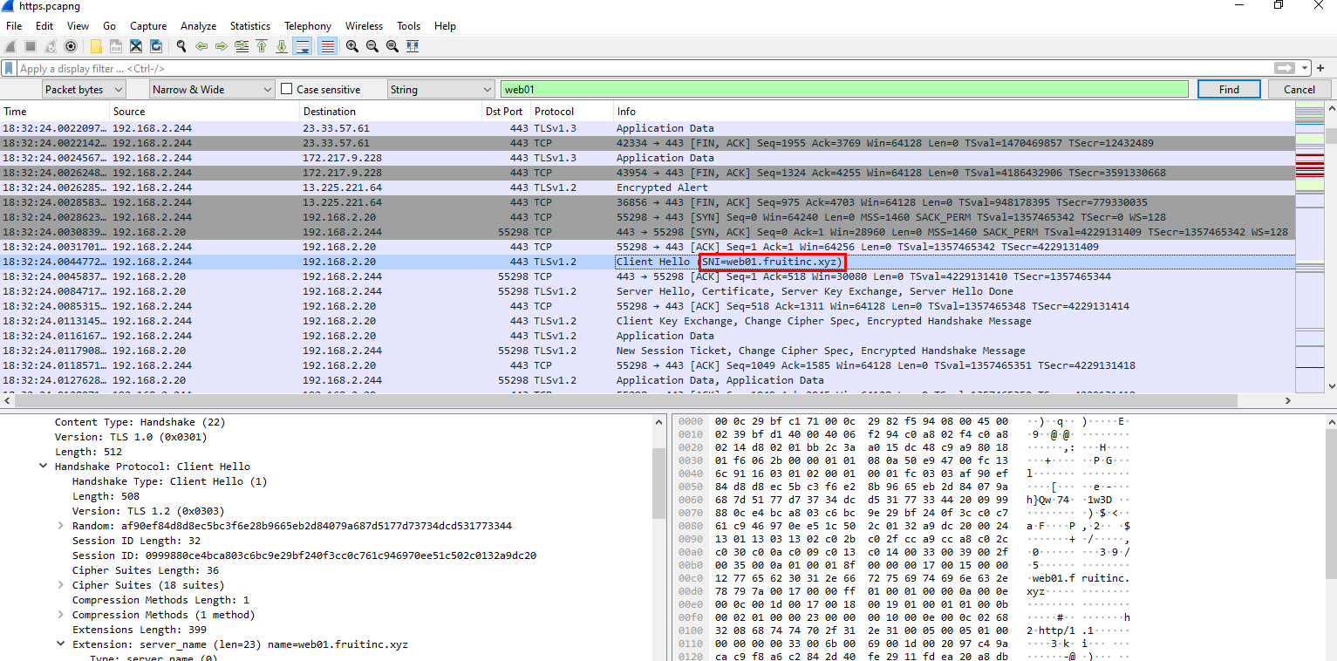Image resolution: width=1337 pixels, height=661 pixels.
Task: Reload the capture file
Action: [x=156, y=46]
